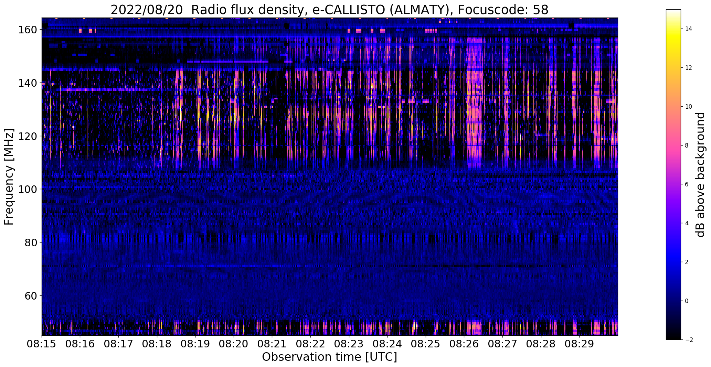Click the 08:19 time tick label
The image size is (711, 367).
coord(195,344)
